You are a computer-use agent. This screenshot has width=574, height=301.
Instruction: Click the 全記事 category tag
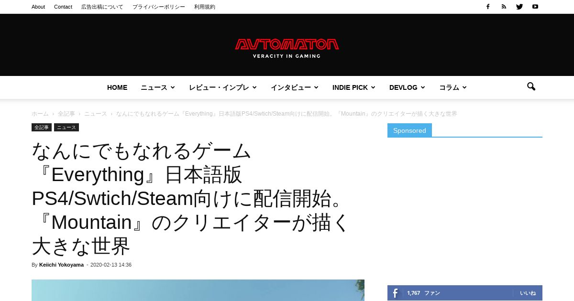42,128
